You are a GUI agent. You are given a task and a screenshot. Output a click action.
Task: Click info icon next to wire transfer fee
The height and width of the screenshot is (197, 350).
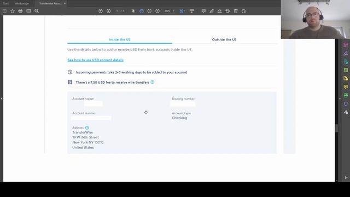click(152, 82)
